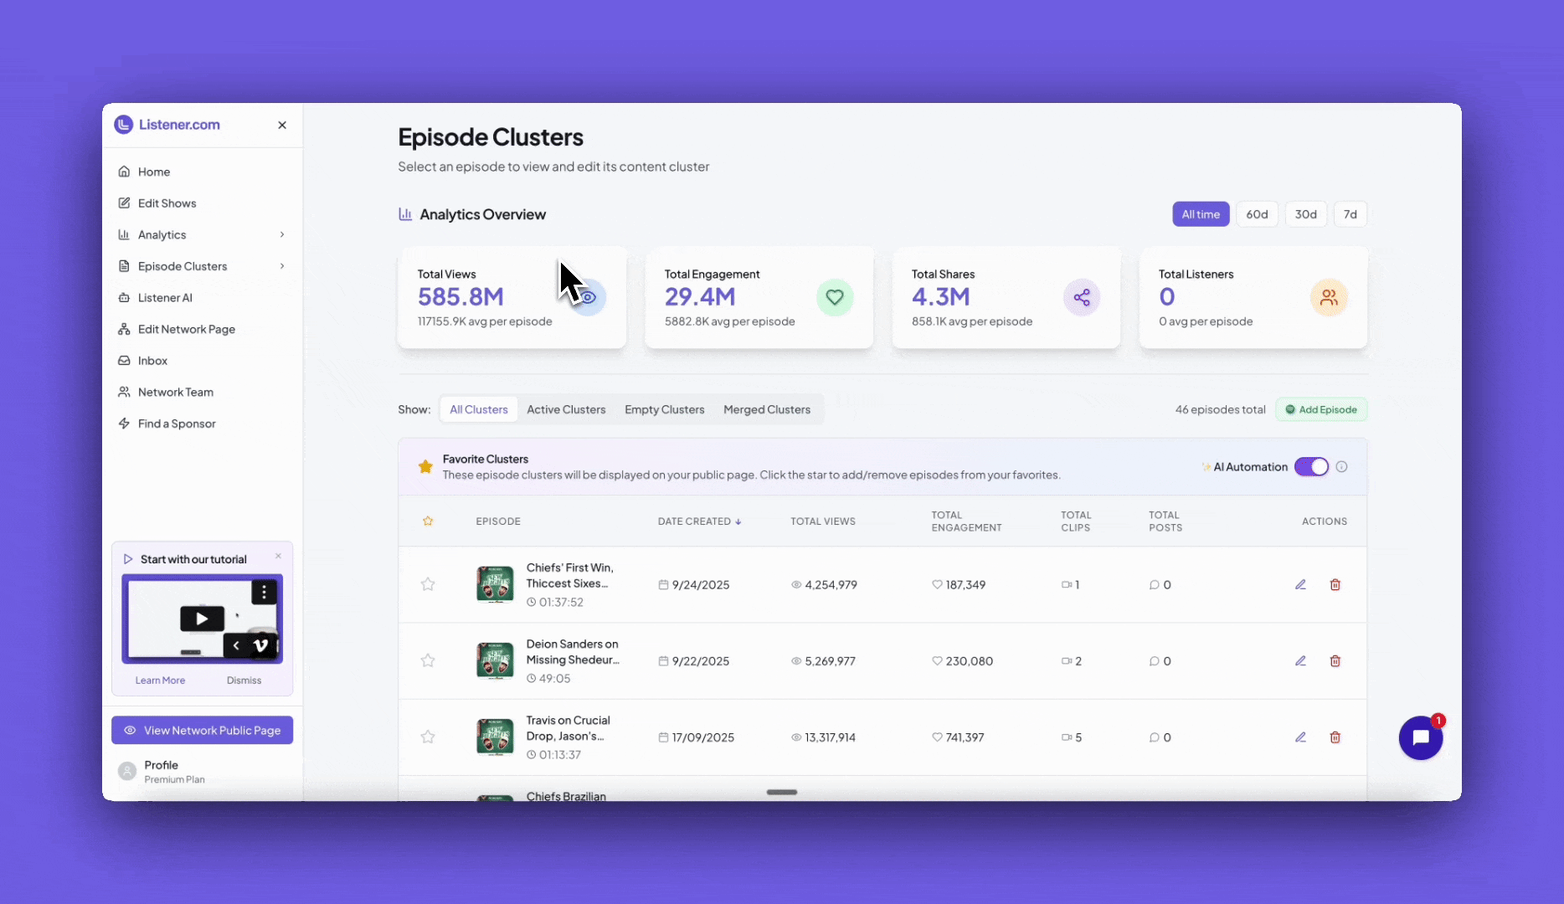Click the Total Listeners people icon
1564x904 pixels.
tap(1329, 297)
